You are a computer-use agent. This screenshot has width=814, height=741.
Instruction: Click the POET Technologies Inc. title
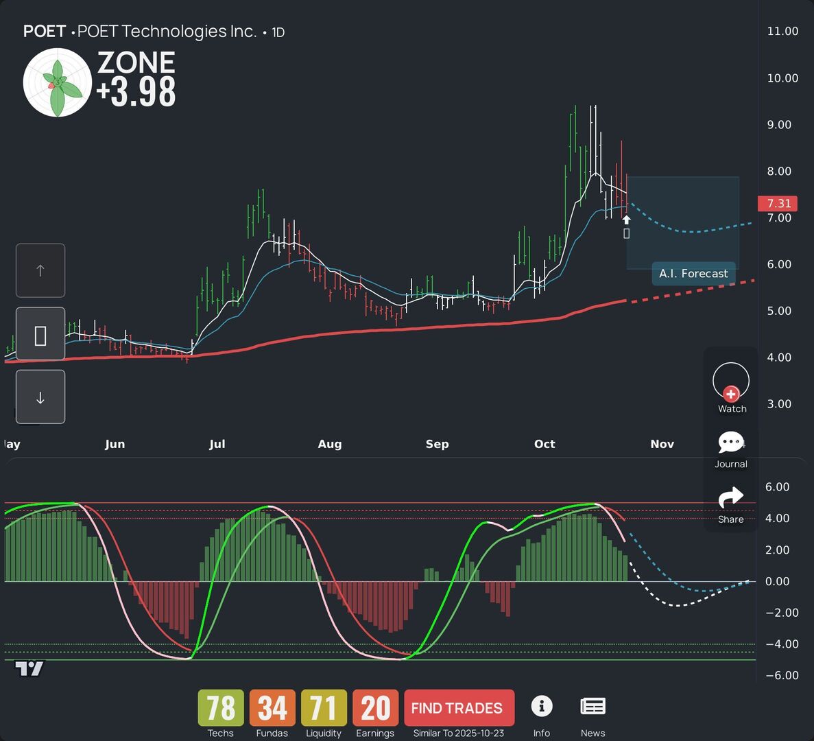tap(167, 32)
